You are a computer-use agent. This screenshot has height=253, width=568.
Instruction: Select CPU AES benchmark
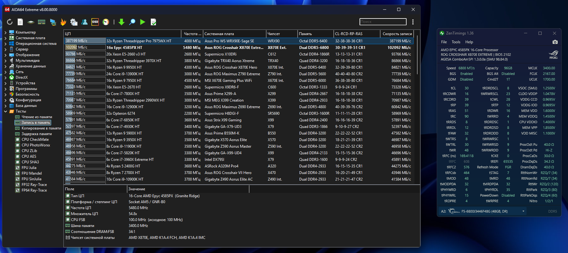click(x=29, y=156)
